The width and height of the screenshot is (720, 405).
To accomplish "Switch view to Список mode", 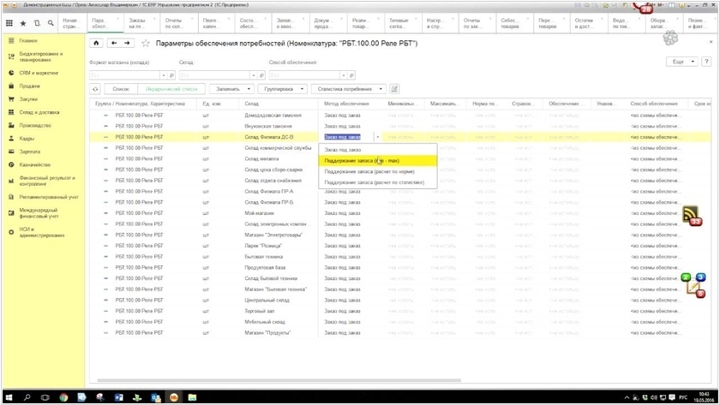I will coord(121,88).
